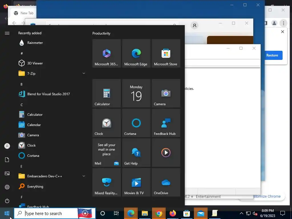Click the Microsoft 365 tile

pyautogui.click(x=107, y=53)
